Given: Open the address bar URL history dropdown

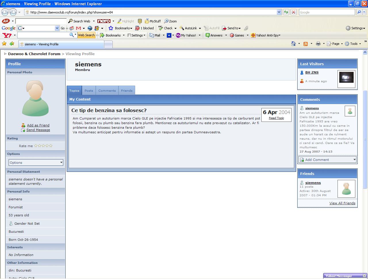Looking at the screenshot, I should pos(279,12).
